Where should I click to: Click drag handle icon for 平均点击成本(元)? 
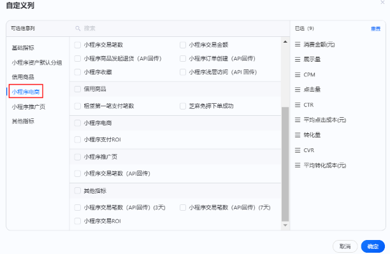(298, 120)
